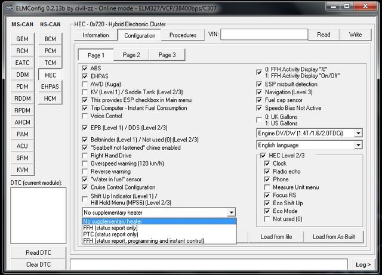Open the PDM module
This screenshot has width=382, height=275.
point(22,86)
